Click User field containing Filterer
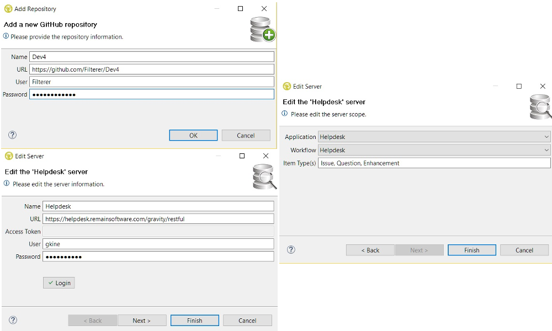Screen dimensions: 552x331 152,82
